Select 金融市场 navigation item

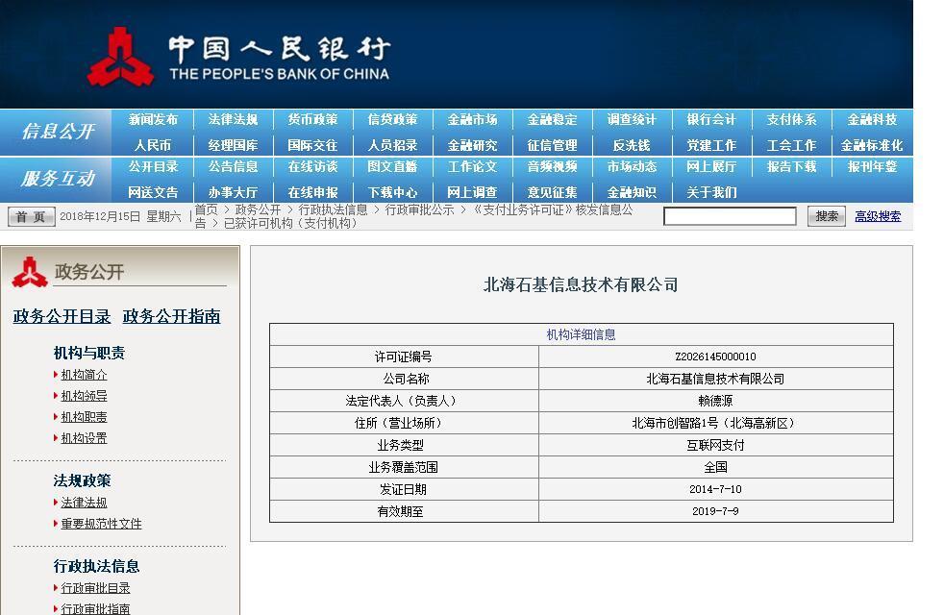pyautogui.click(x=472, y=120)
